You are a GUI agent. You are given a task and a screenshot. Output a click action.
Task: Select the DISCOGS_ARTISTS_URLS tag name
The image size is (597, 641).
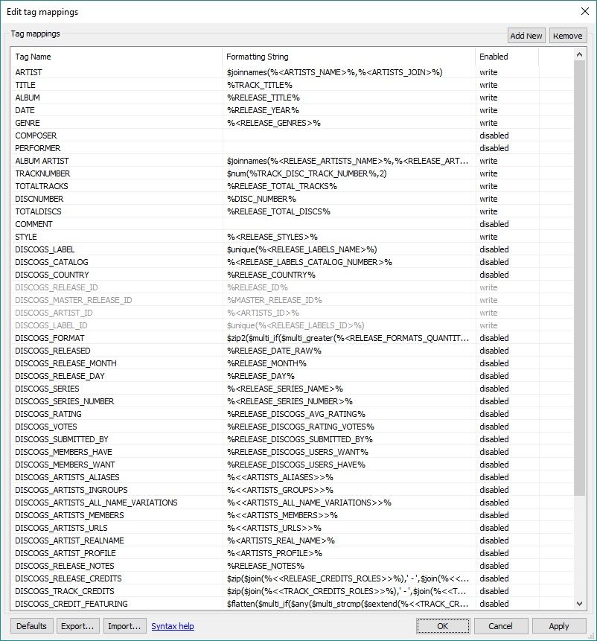[61, 528]
